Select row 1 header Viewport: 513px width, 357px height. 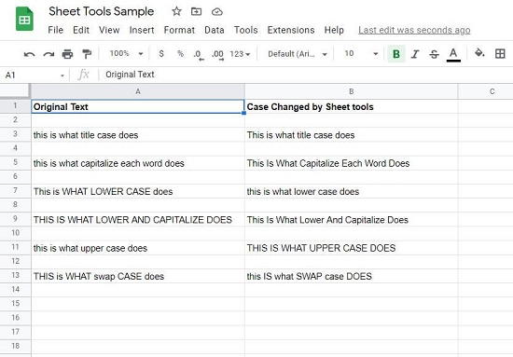click(x=15, y=106)
